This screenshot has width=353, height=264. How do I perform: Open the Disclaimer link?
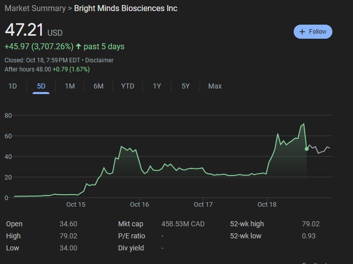[x=99, y=60]
